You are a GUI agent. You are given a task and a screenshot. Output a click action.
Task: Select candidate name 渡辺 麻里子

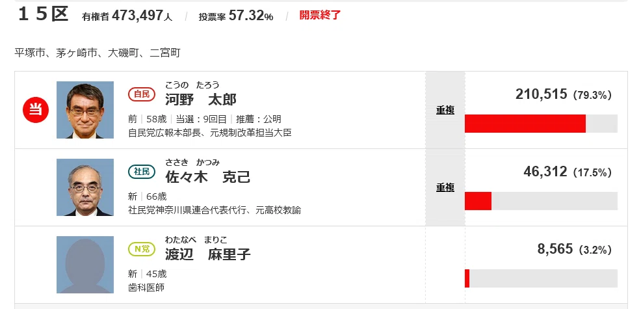(x=207, y=254)
